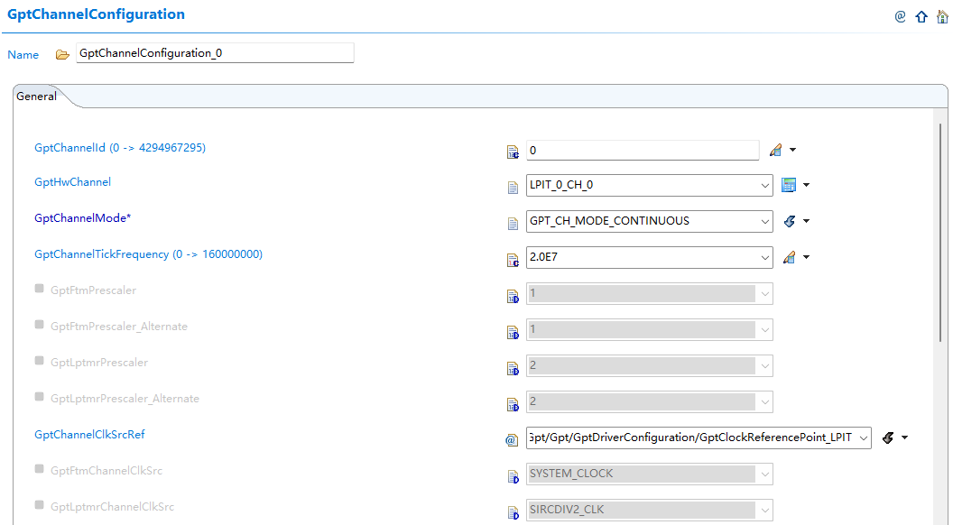This screenshot has height=525, width=953.
Task: Click the Go Home icon top right
Action: click(942, 16)
